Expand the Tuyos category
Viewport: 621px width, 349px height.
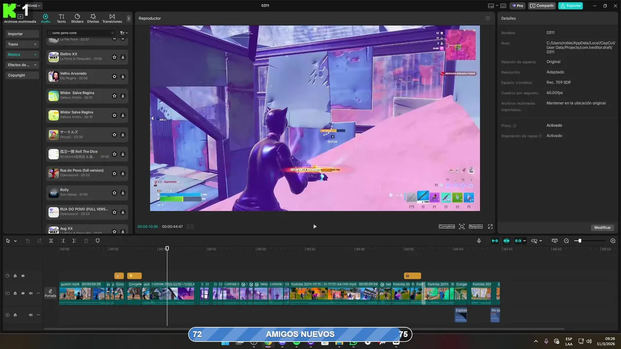22,44
